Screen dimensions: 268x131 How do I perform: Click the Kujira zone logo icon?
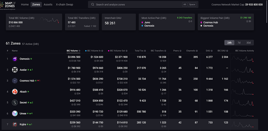[x=15, y=124]
